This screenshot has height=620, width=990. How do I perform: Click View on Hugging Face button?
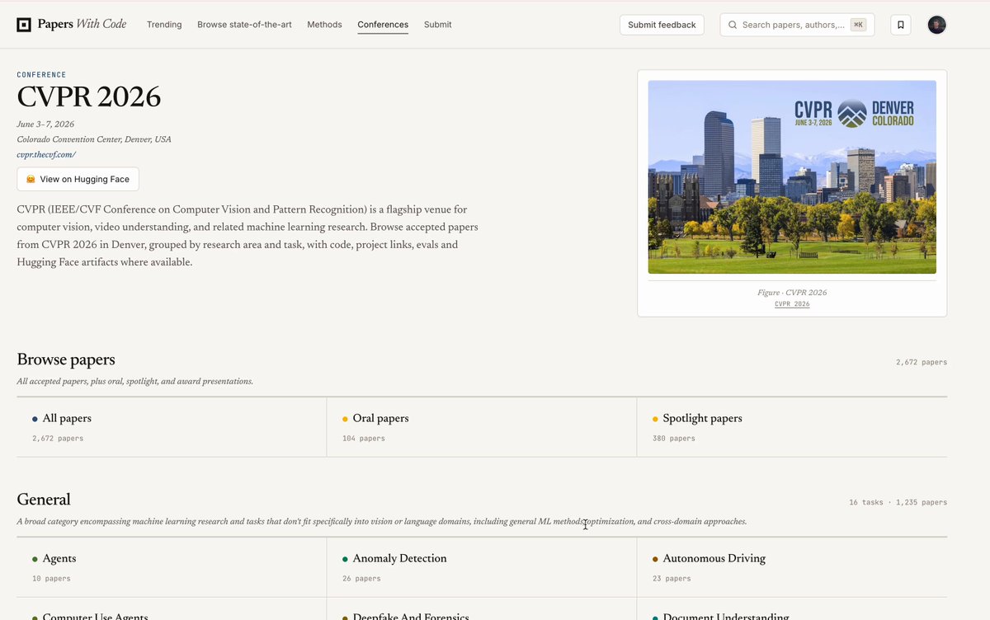point(78,179)
